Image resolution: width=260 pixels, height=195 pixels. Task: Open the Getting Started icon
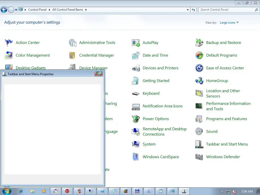tap(135, 81)
